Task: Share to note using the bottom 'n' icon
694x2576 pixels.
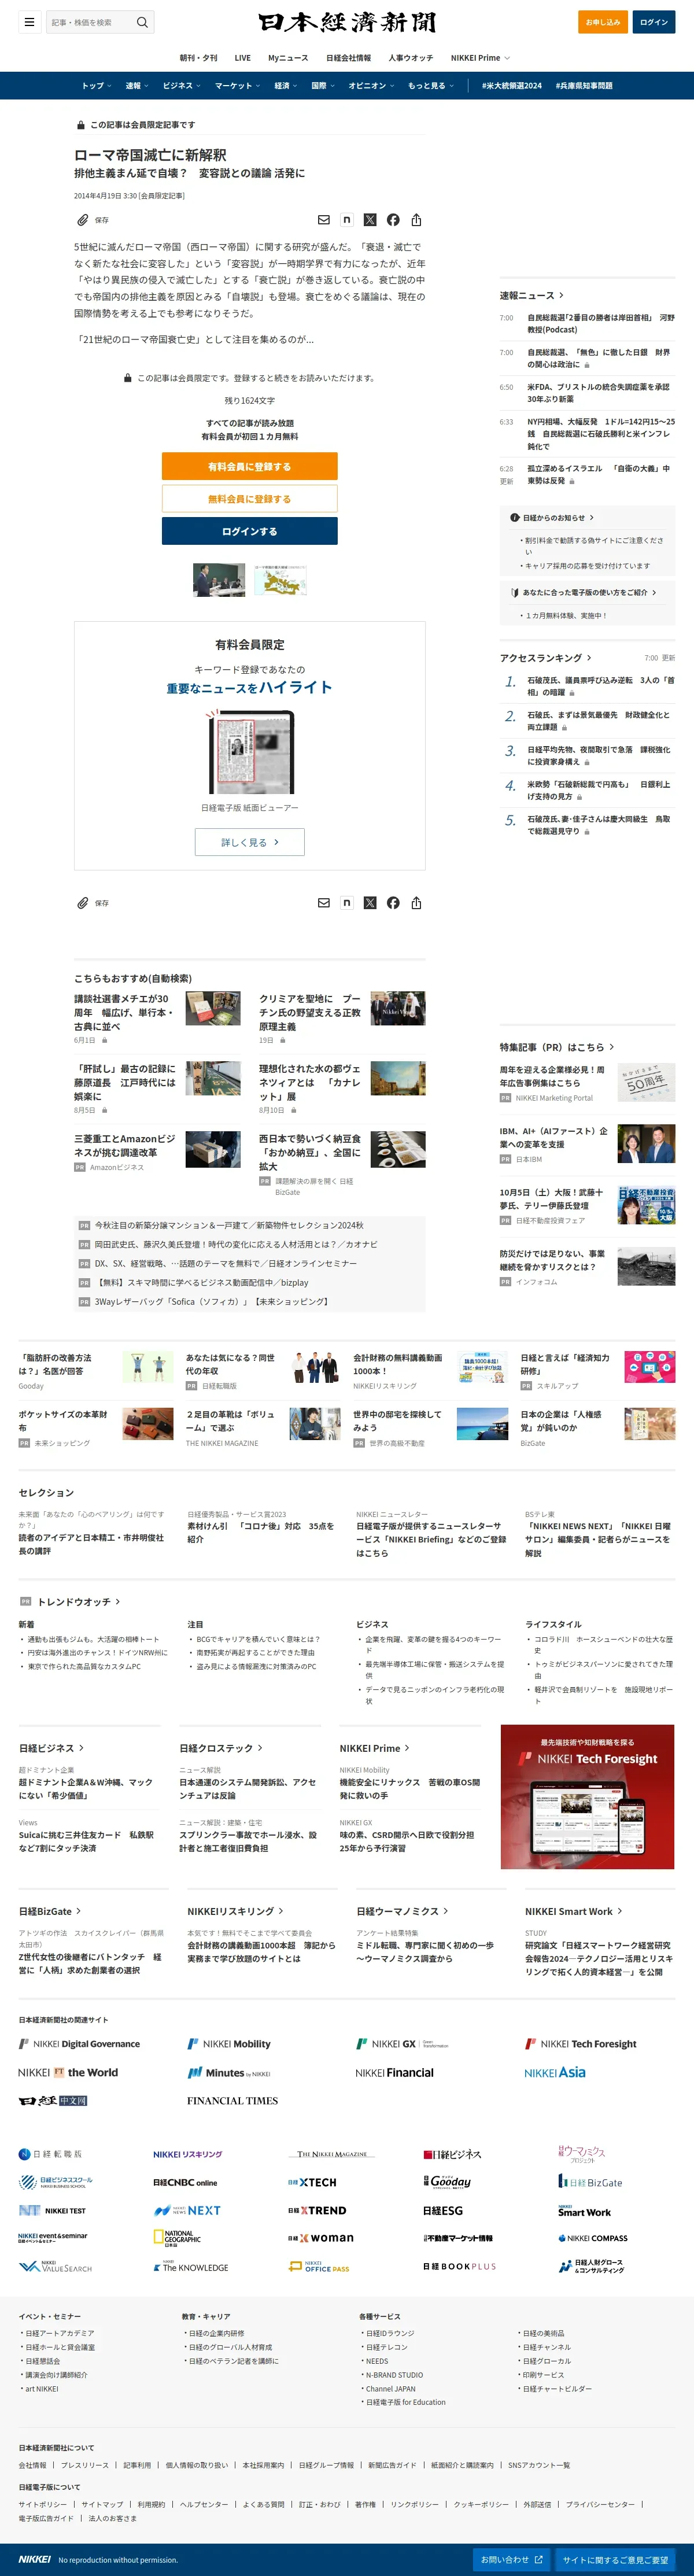Action: click(x=347, y=903)
